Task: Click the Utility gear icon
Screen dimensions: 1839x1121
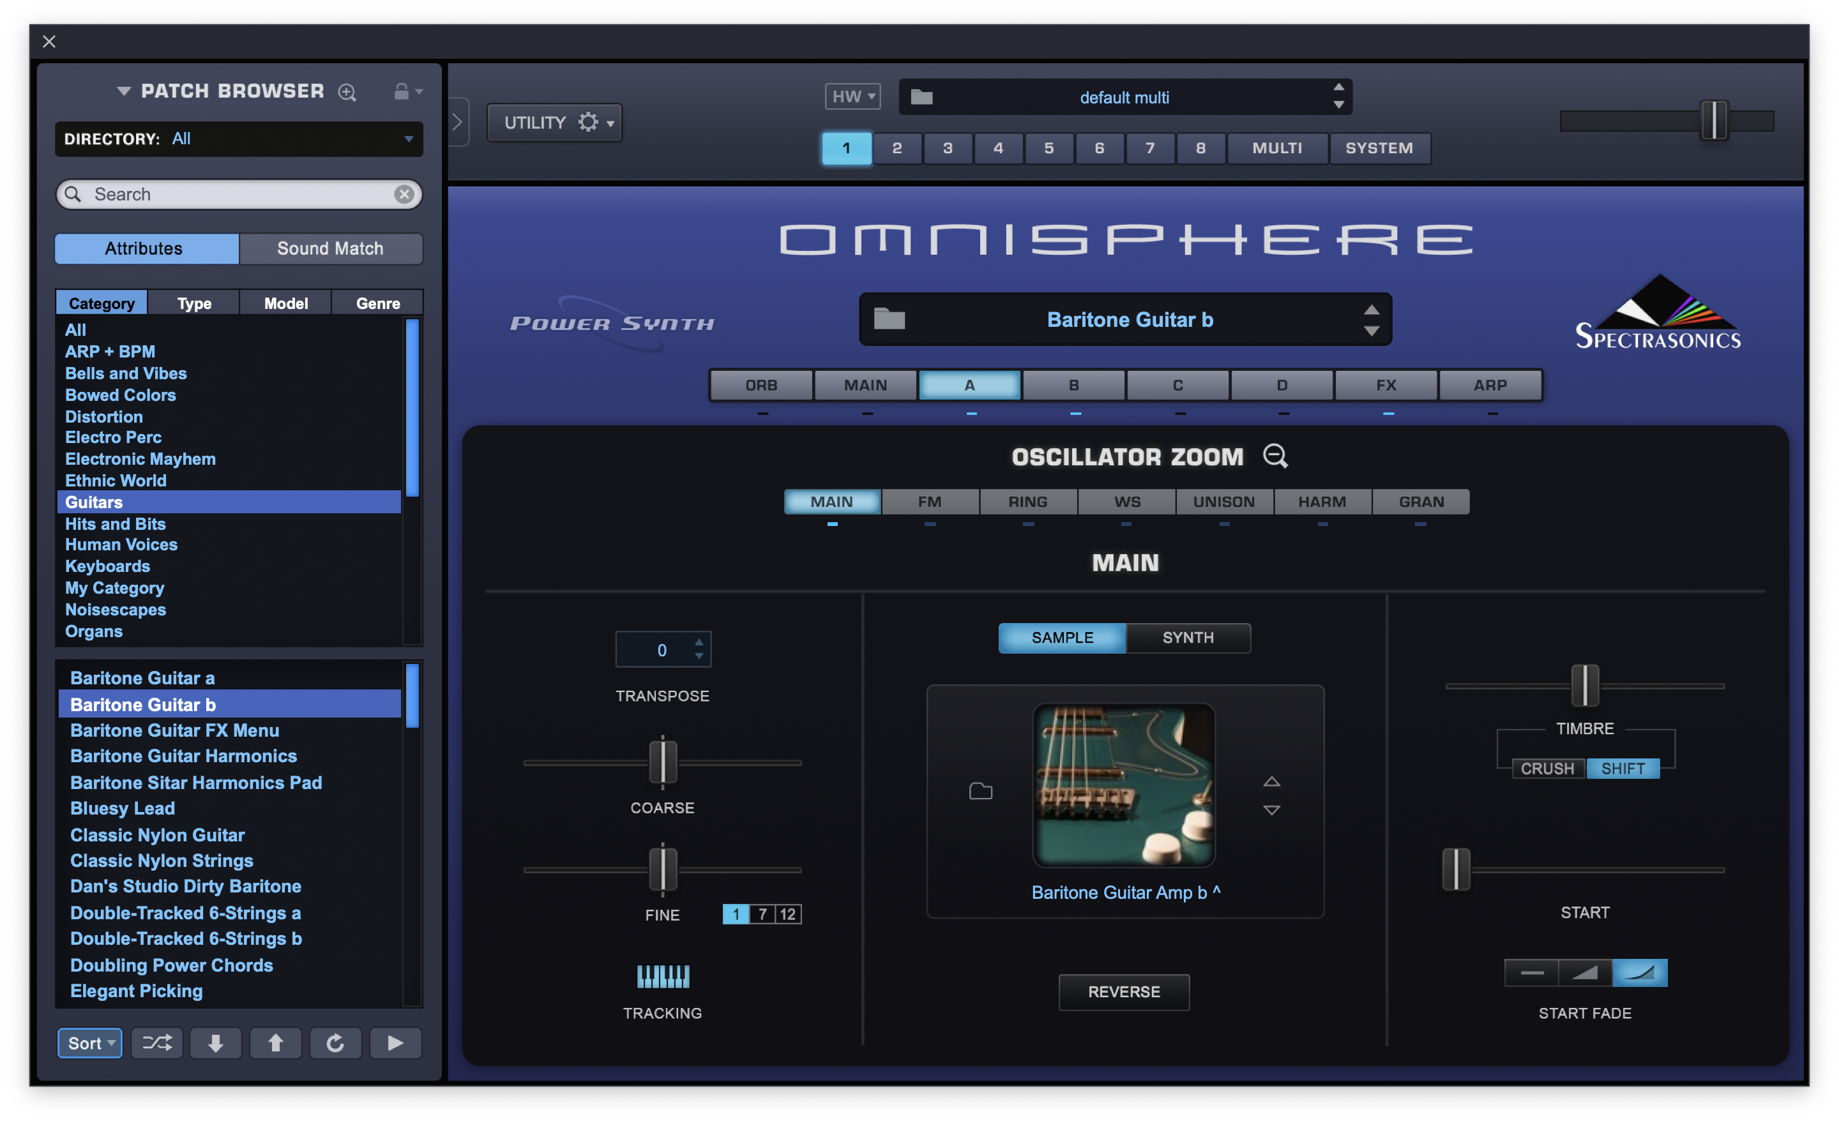Action: pyautogui.click(x=589, y=122)
